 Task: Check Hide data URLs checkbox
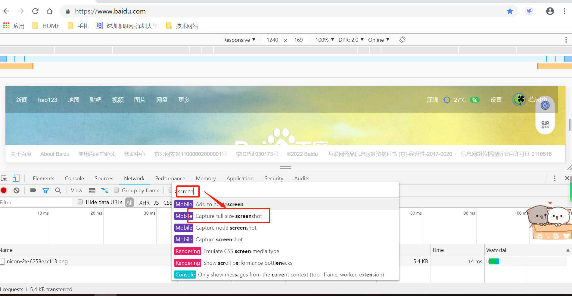pyautogui.click(x=80, y=202)
